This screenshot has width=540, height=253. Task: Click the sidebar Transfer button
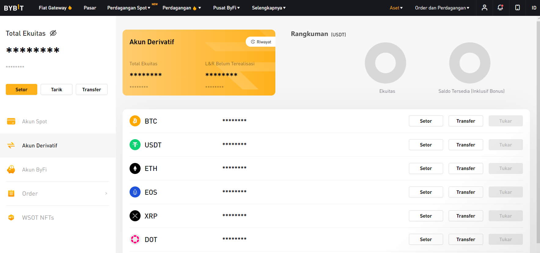pos(92,89)
